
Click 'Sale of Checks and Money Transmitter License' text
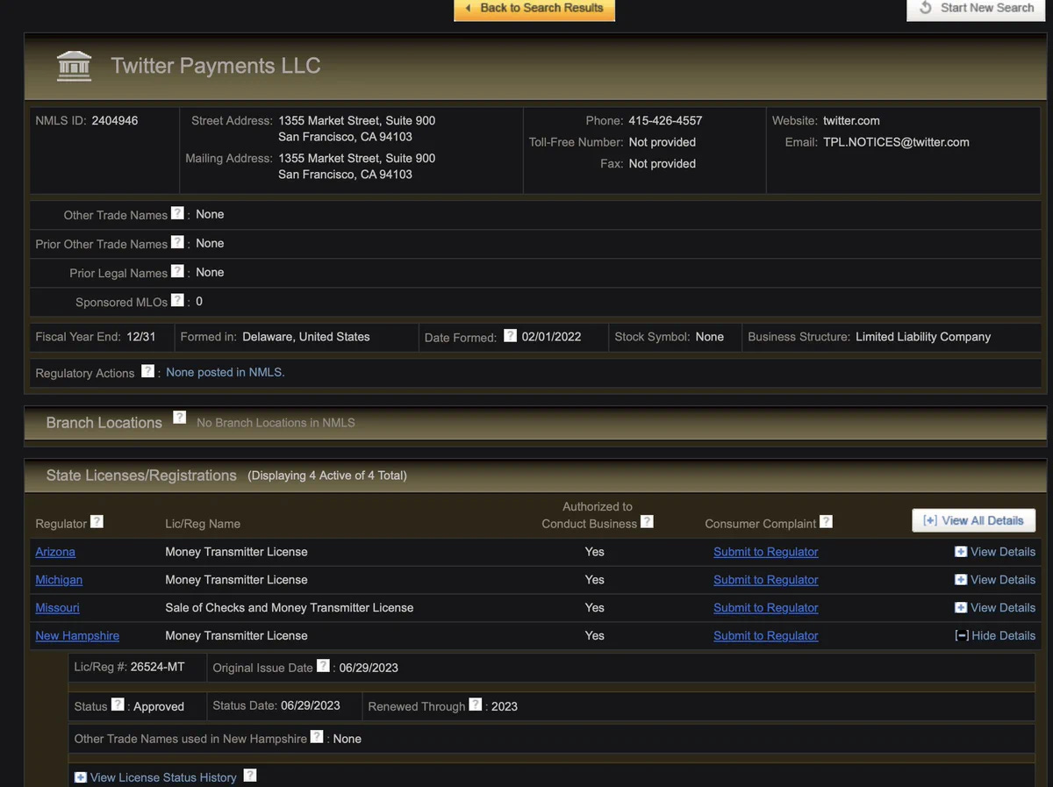click(290, 608)
